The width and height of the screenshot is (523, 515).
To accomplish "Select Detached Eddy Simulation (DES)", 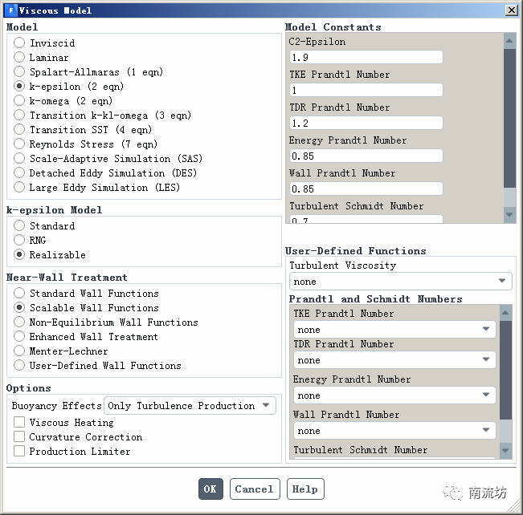I will [x=19, y=172].
